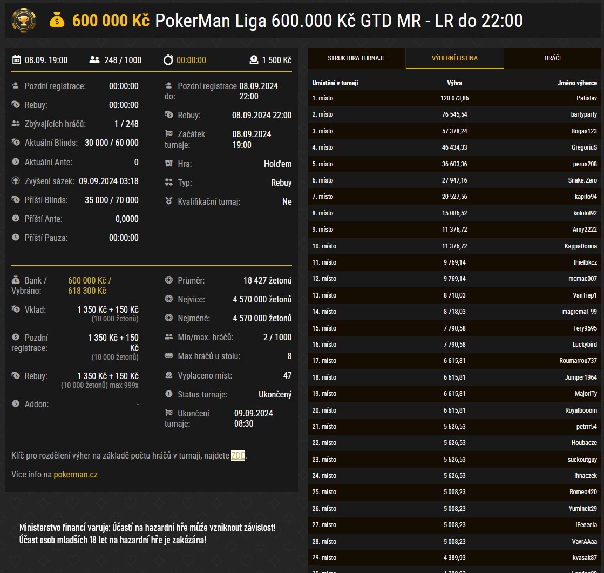Click player name KappaDonna
604x573 pixels.
click(x=581, y=246)
